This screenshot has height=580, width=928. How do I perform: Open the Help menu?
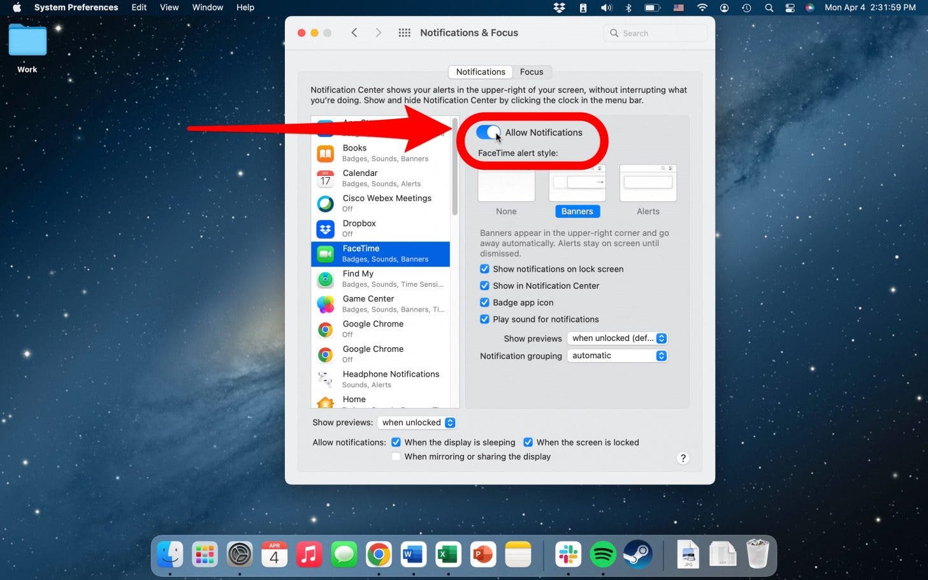245,8
